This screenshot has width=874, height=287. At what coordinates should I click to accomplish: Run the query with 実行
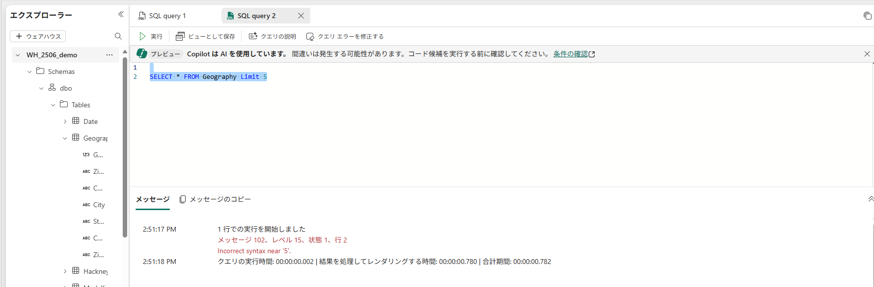click(x=151, y=36)
